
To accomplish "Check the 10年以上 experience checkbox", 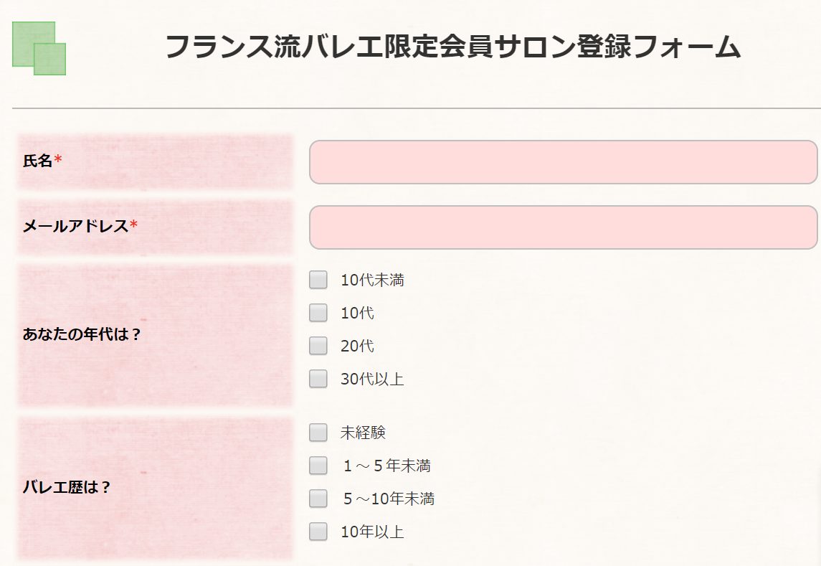I will [x=318, y=532].
